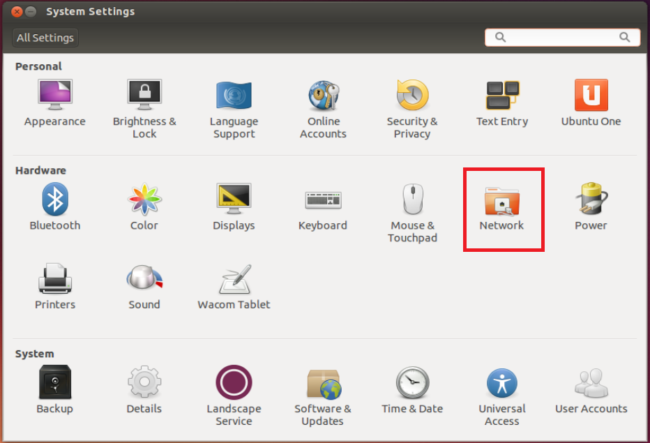Click the magnifier icon at search field's right end
The width and height of the screenshot is (650, 443).
[625, 38]
